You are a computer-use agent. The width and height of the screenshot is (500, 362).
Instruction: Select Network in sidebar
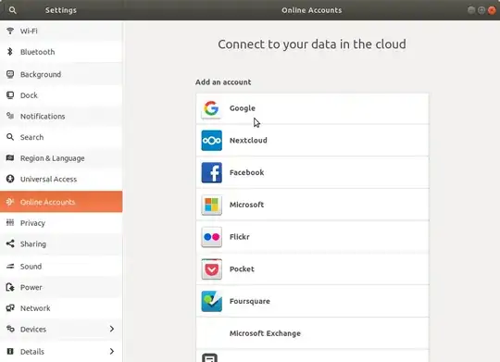(x=61, y=308)
